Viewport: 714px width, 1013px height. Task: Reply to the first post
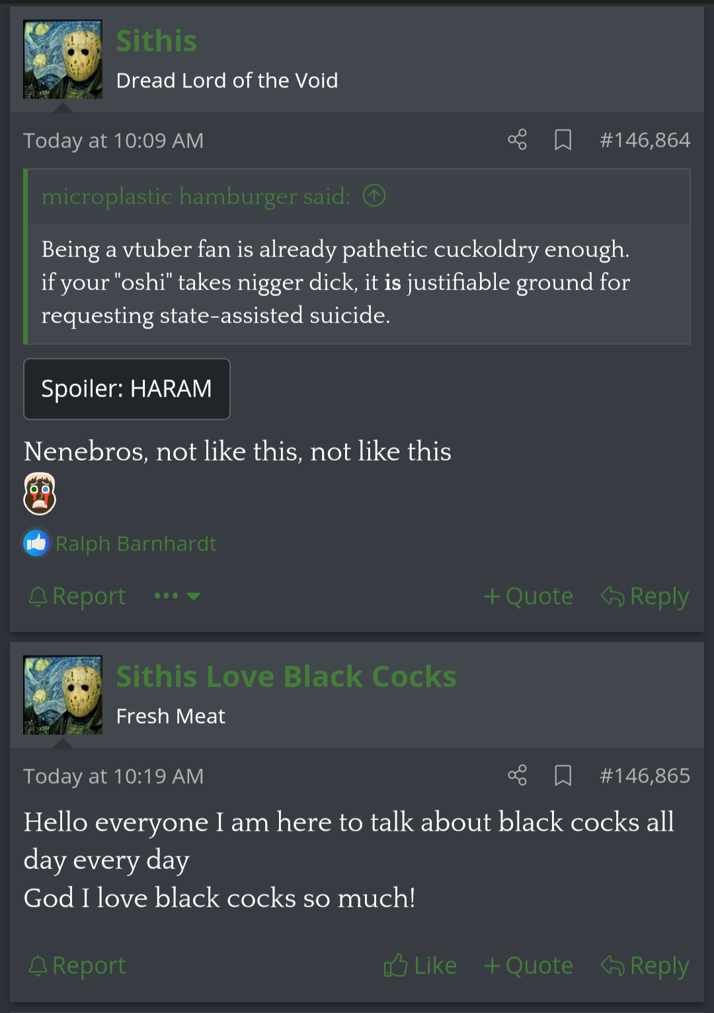pos(645,596)
